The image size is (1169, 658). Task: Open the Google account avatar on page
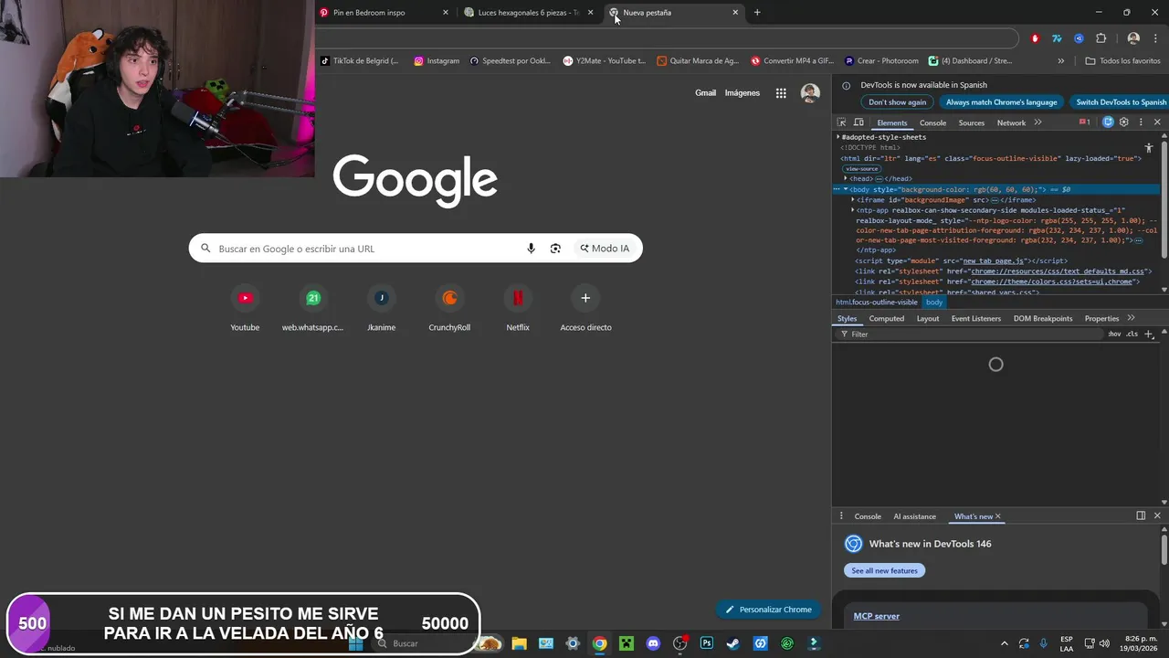[x=810, y=93]
